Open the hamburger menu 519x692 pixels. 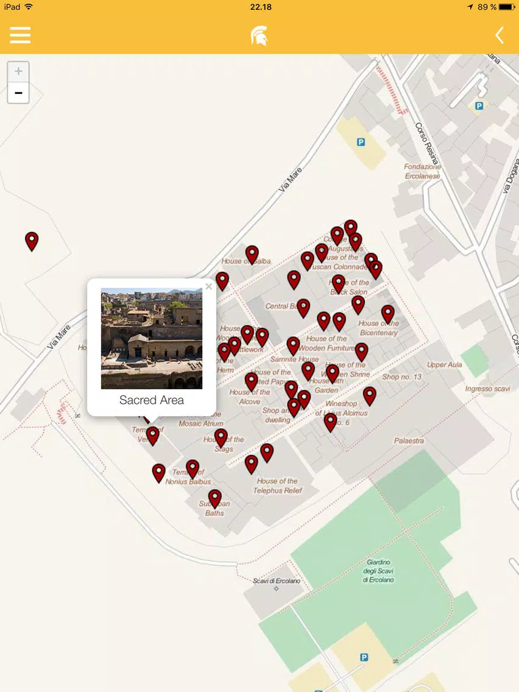click(x=20, y=35)
